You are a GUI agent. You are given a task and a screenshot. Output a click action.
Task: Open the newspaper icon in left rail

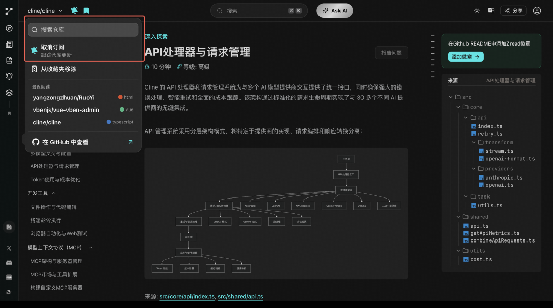[9, 45]
